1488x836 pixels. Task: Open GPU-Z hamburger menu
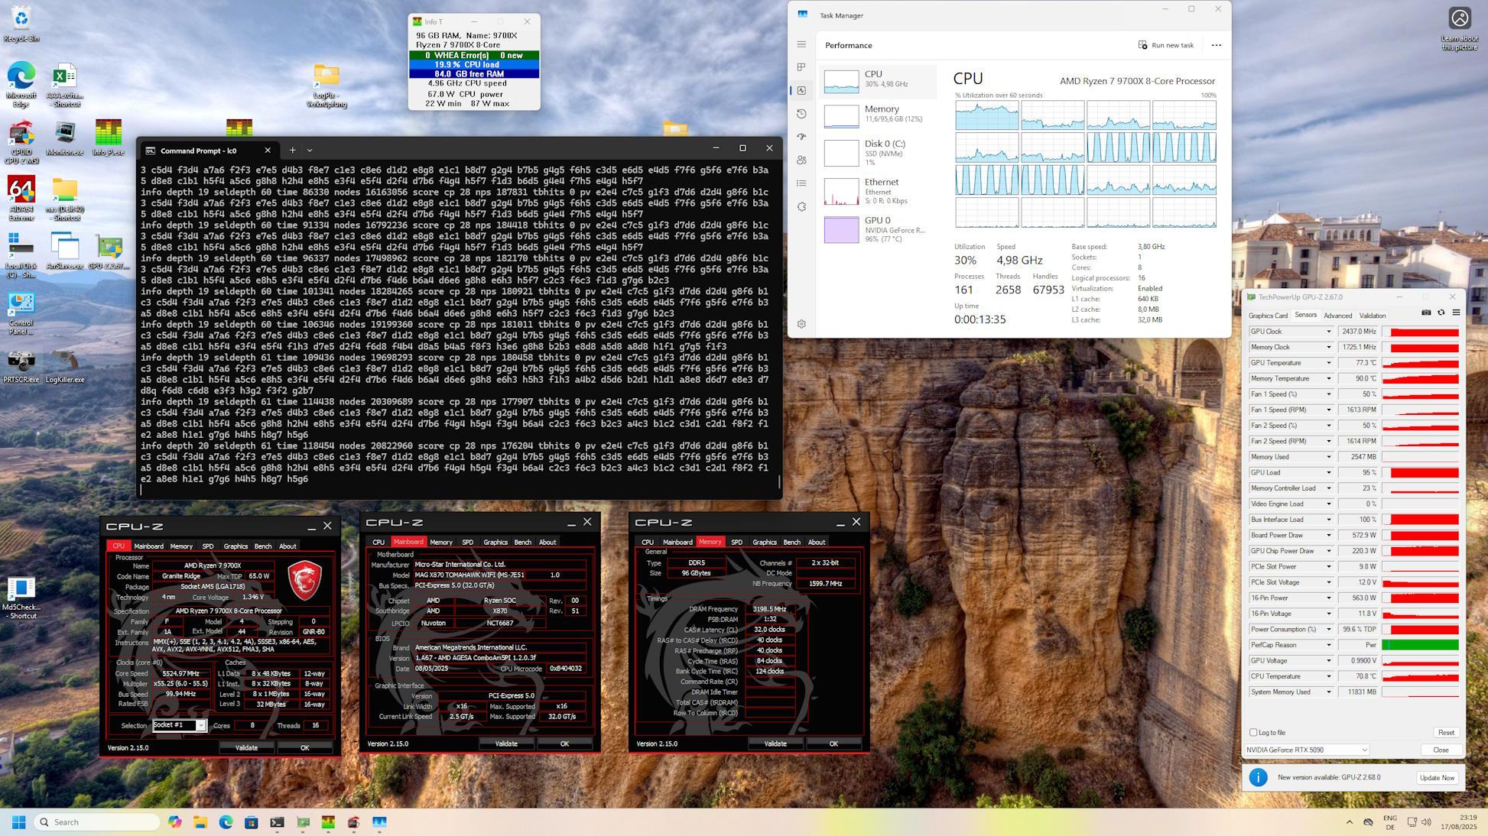(x=1456, y=313)
